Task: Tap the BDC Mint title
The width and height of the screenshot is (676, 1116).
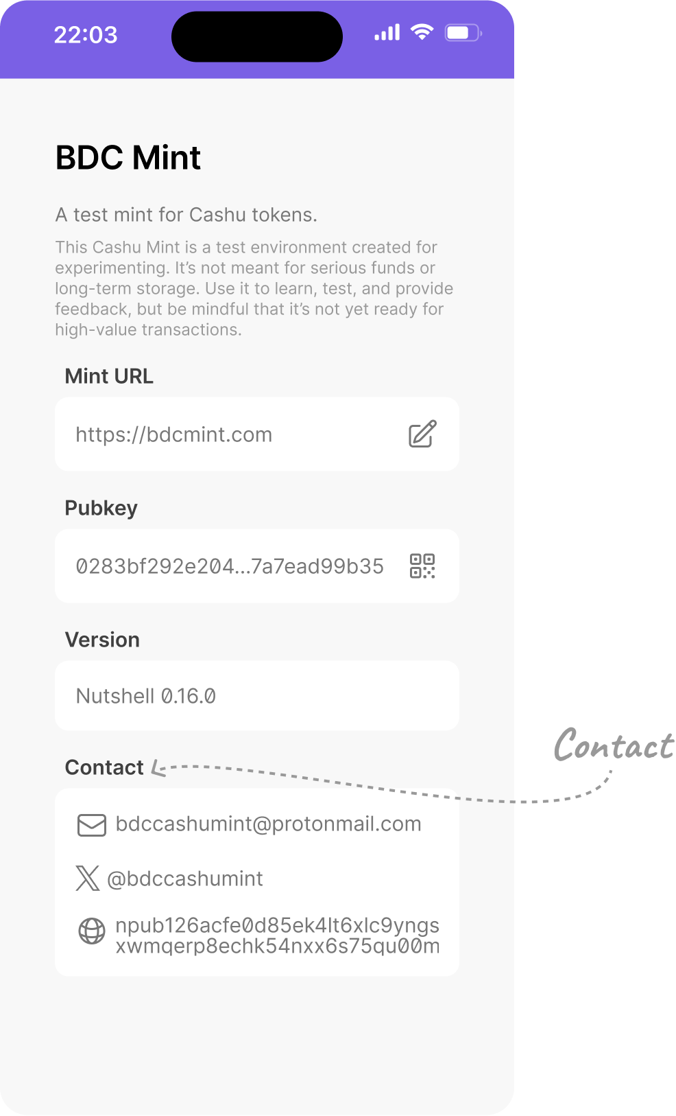Action: [128, 158]
